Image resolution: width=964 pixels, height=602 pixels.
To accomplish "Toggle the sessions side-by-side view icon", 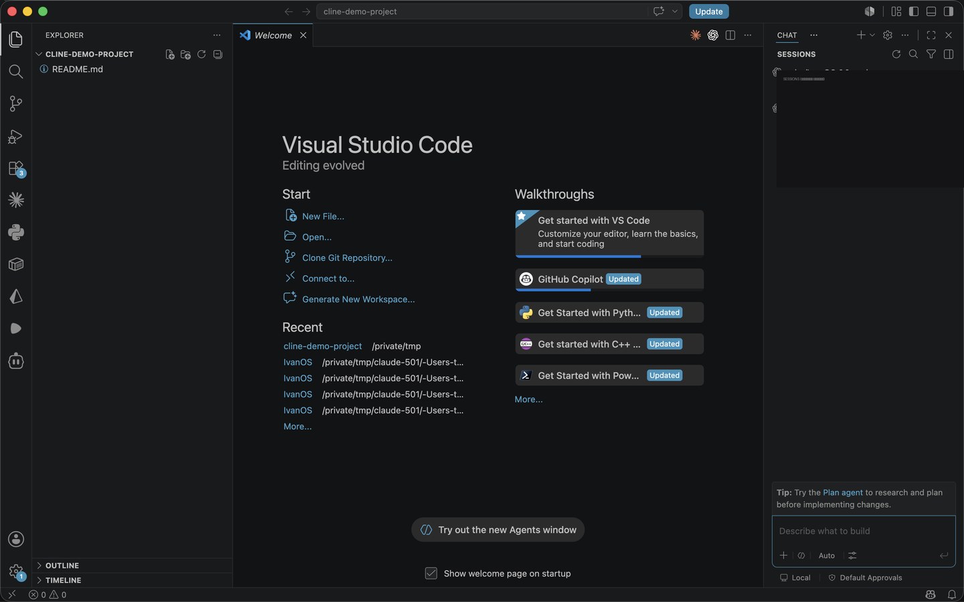I will (949, 54).
